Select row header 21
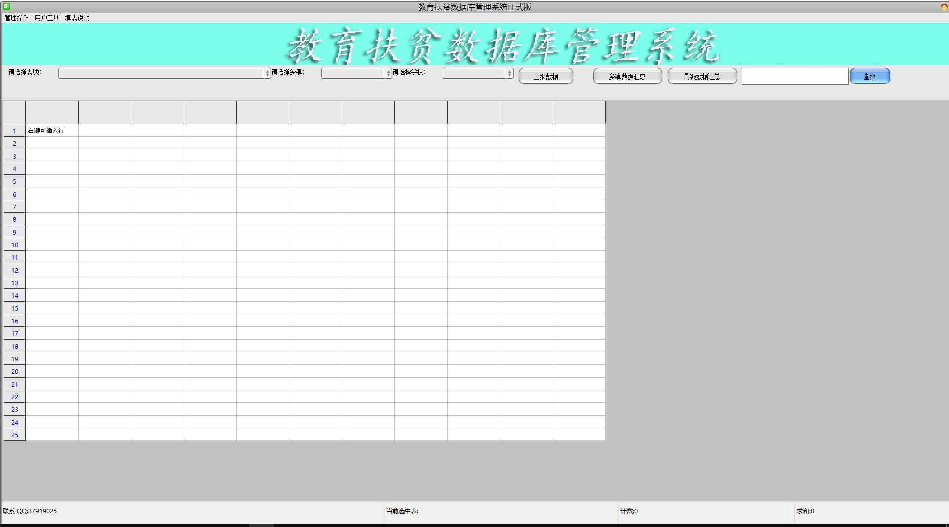Screen dimensions: 949x527 [14, 384]
